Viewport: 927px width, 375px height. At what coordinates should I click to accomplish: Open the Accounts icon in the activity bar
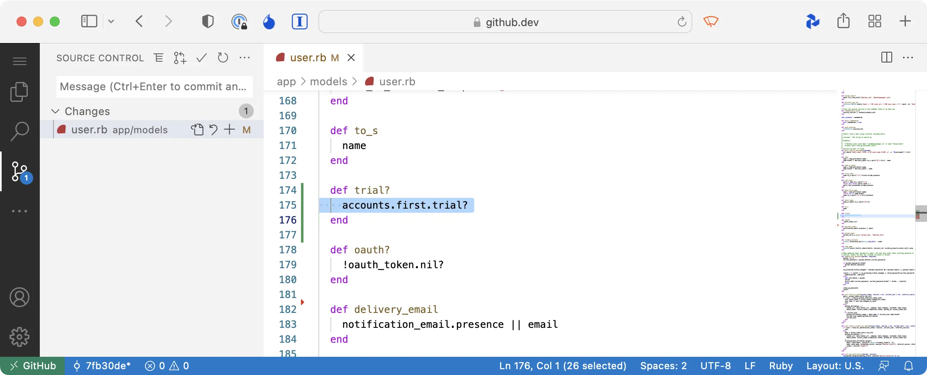(x=19, y=297)
